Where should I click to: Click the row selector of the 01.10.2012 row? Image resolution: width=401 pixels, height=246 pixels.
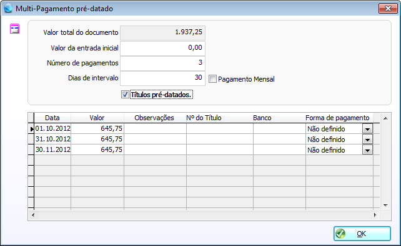(31, 129)
